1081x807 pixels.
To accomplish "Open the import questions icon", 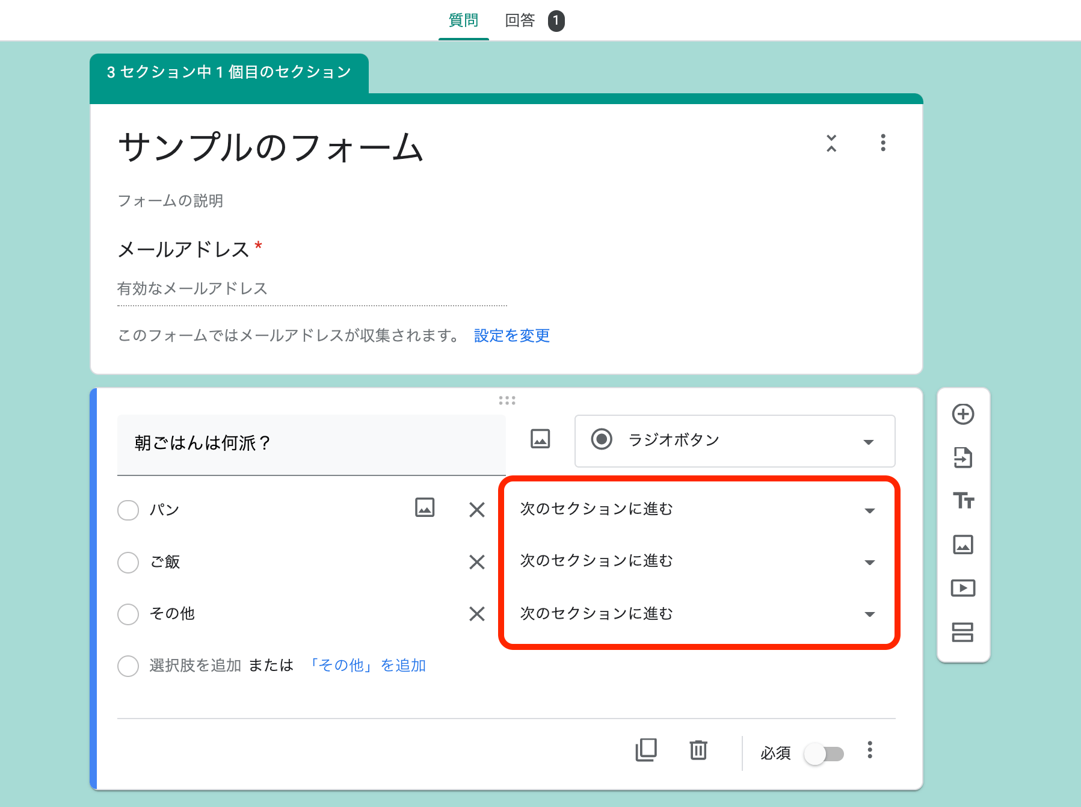I will click(963, 457).
